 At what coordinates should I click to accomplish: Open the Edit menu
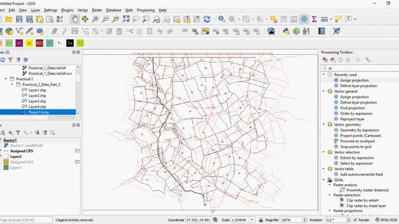[12, 10]
